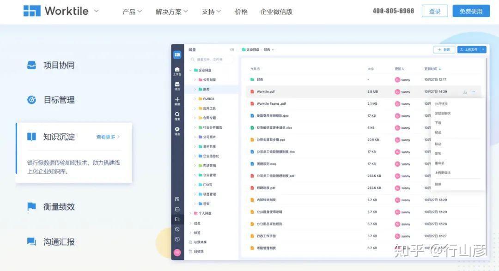Screen dimensions: 499x271
Task: Open the 价格 item in the top navigation
Action: (241, 12)
